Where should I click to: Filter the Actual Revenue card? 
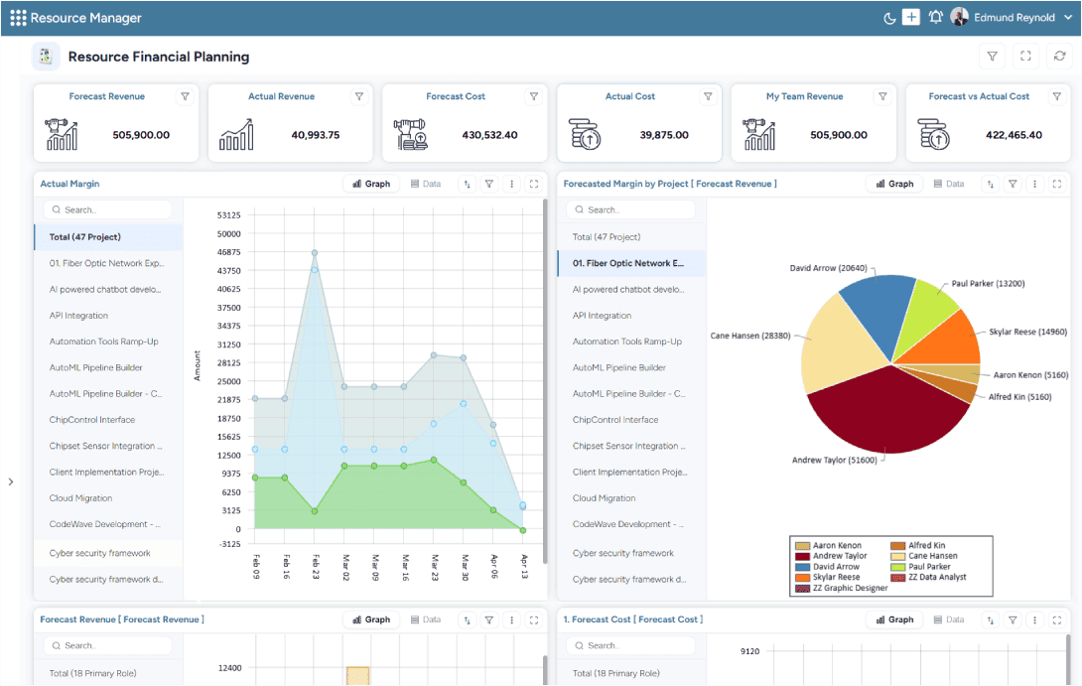[x=358, y=96]
